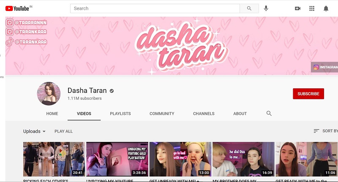Subscribe to Dasha Taran
338x182 pixels.
(x=308, y=94)
